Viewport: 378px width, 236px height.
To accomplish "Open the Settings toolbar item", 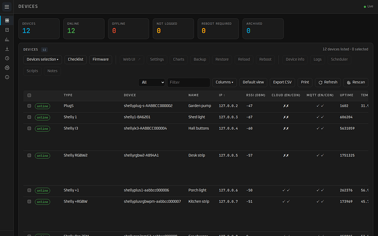I will tap(157, 60).
